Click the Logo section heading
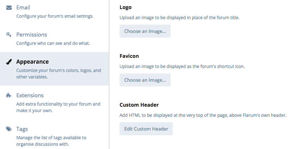 pyautogui.click(x=125, y=7)
